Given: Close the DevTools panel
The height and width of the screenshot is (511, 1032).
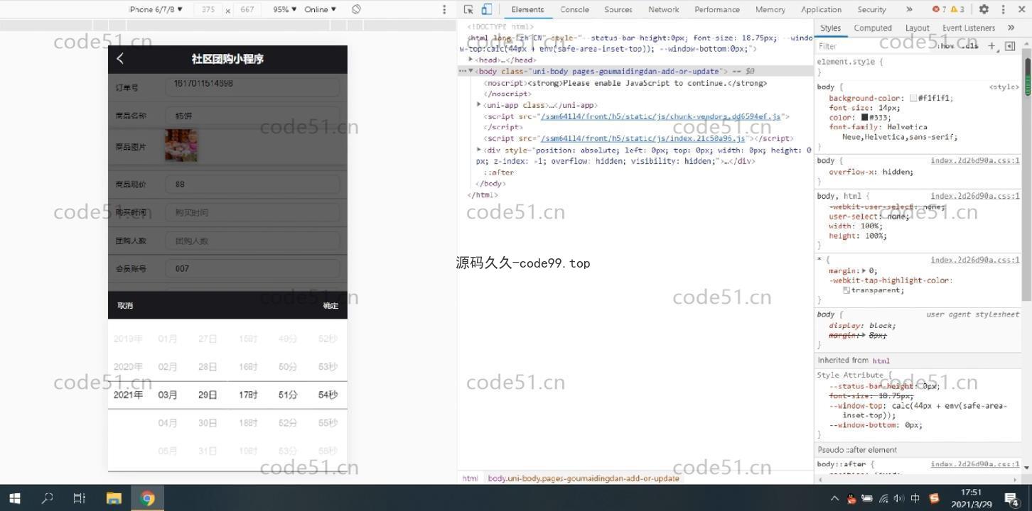Looking at the screenshot, I should pyautogui.click(x=1021, y=9).
